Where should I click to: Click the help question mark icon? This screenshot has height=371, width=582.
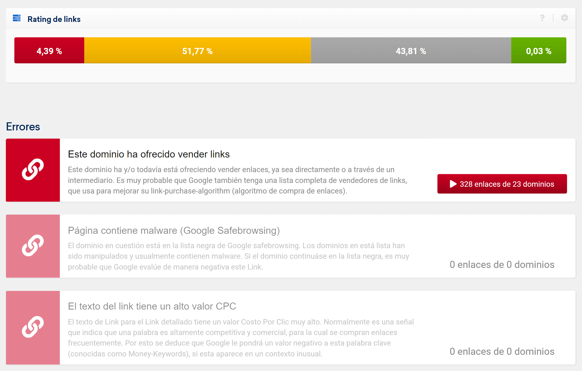point(542,18)
